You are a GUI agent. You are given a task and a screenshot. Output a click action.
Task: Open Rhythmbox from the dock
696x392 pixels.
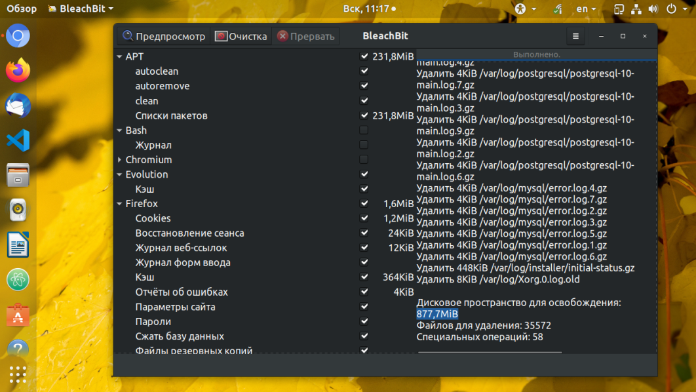(x=18, y=210)
